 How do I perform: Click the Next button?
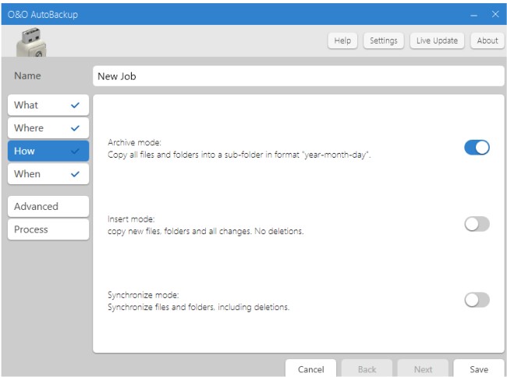423,368
